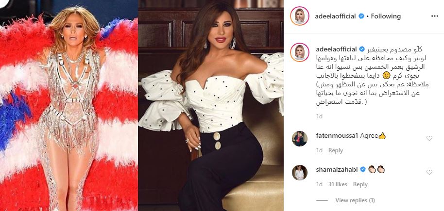Click the caption adeelaofficial profile avatar
The image size is (444, 211).
coord(300,52)
